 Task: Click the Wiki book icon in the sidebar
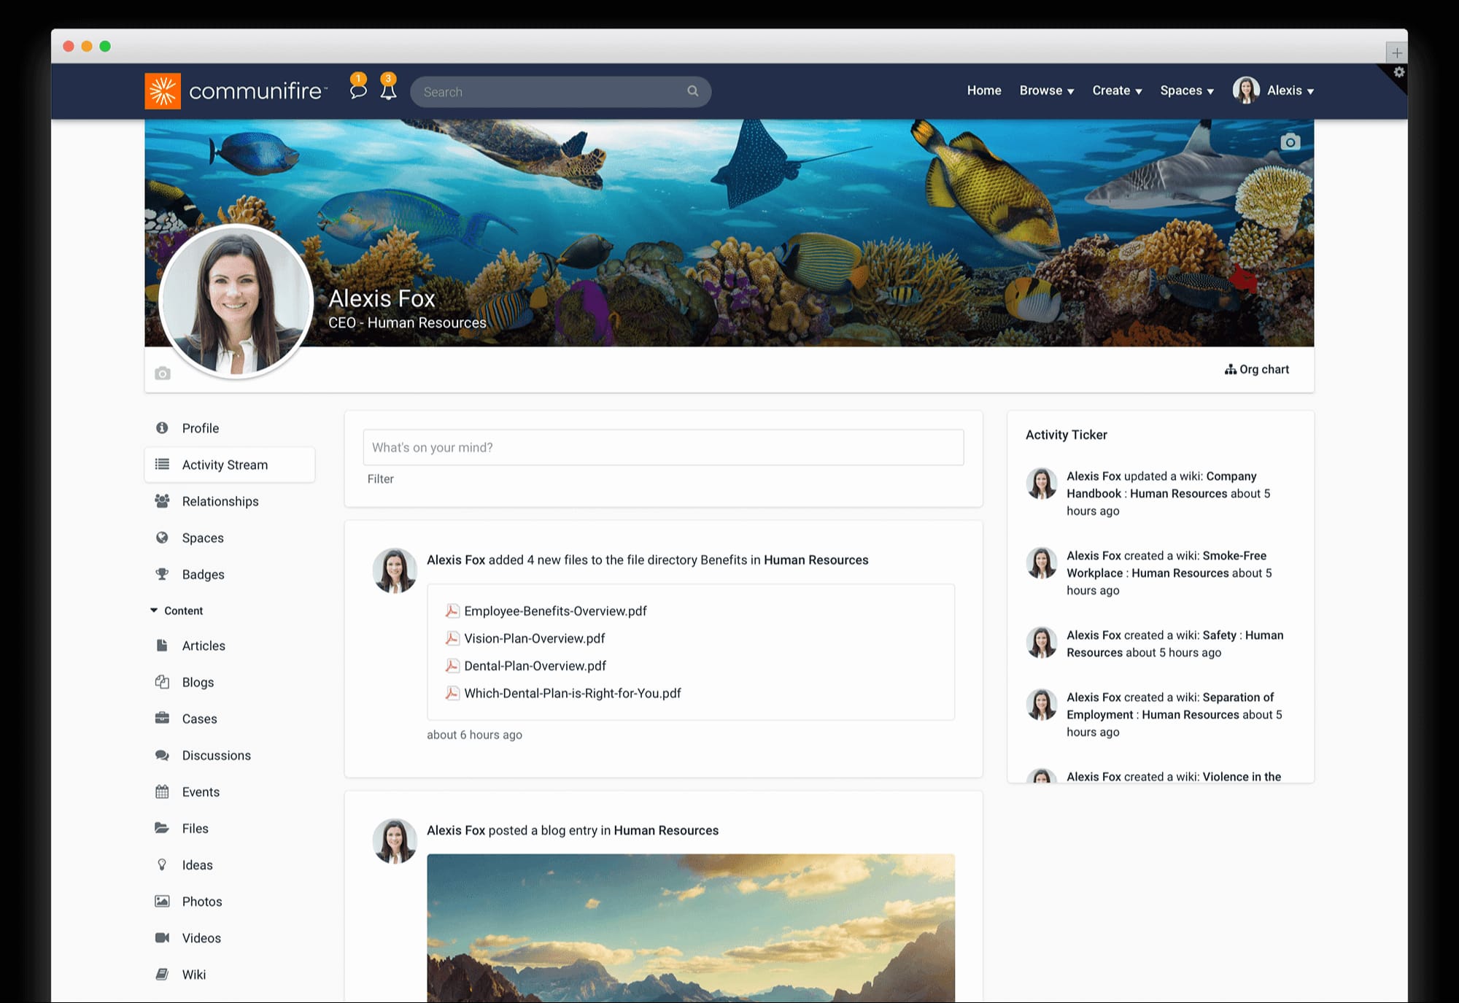(x=162, y=974)
